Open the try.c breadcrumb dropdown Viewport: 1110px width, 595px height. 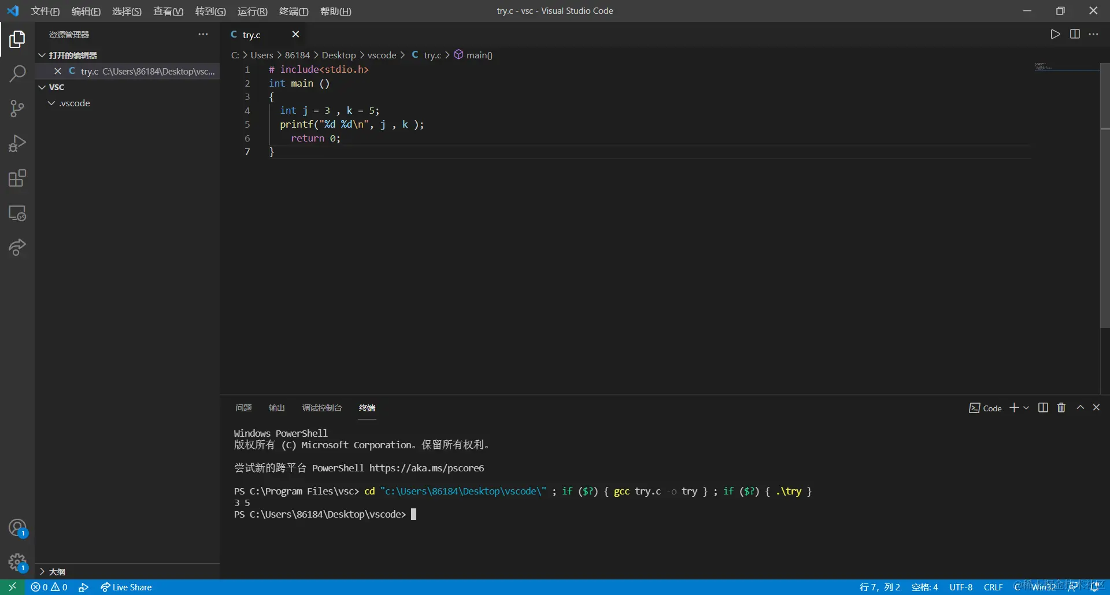[x=427, y=55]
